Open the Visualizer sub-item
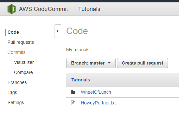The image size is (179, 132). pos(24,62)
